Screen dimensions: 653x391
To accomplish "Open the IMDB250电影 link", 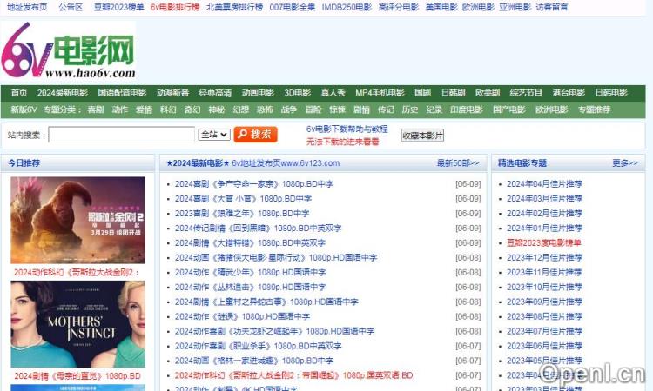I will [347, 7].
